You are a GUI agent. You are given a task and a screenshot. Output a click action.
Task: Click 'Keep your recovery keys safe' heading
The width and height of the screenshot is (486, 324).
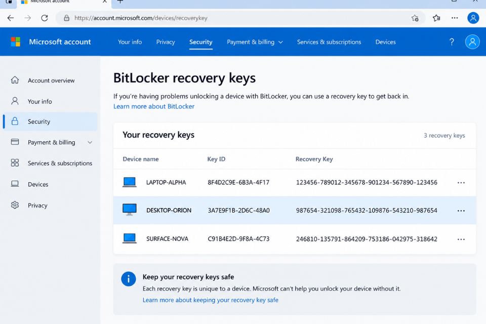click(x=188, y=277)
